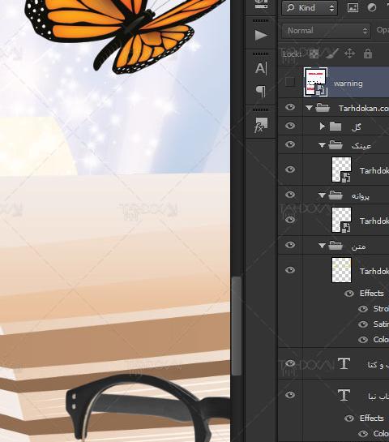
Task: Select smart object thumbnail in پروانه group
Action: (341, 220)
